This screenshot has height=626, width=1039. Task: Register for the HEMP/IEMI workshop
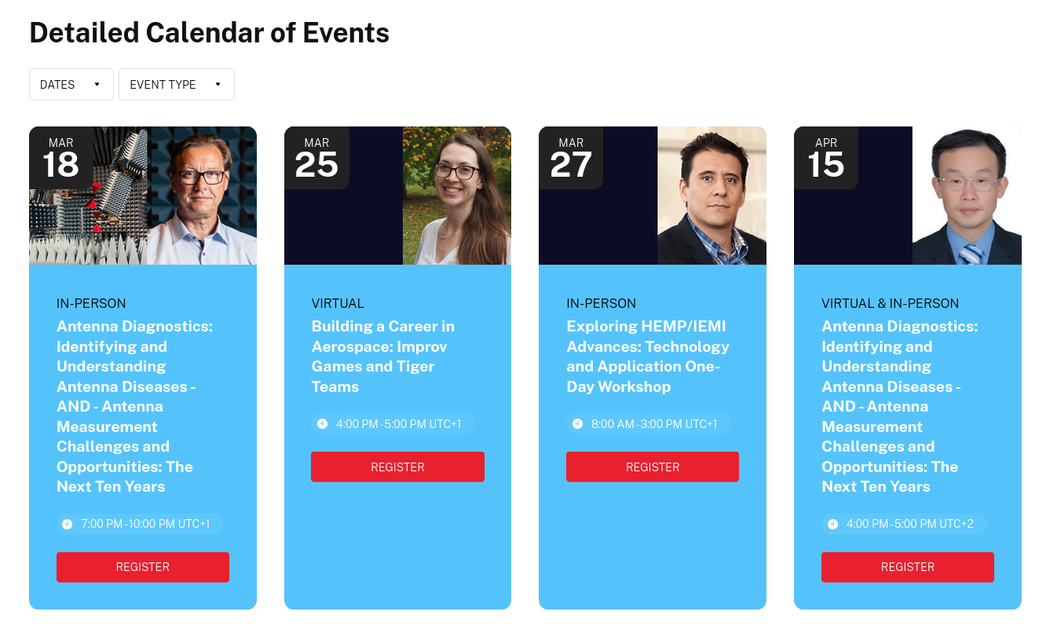(653, 467)
